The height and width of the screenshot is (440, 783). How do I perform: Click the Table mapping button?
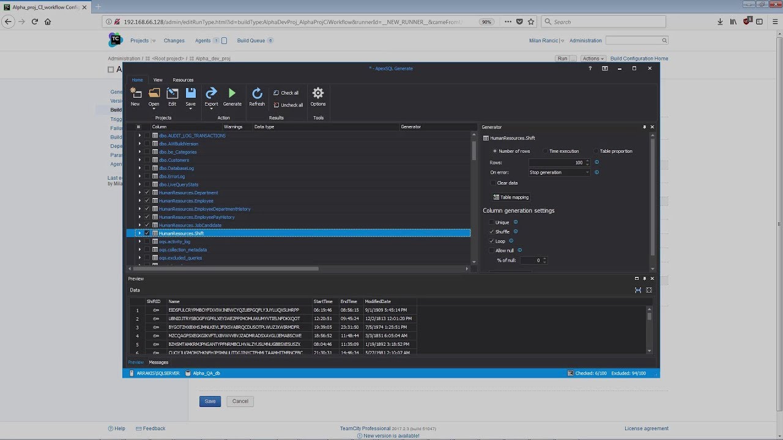(x=511, y=197)
